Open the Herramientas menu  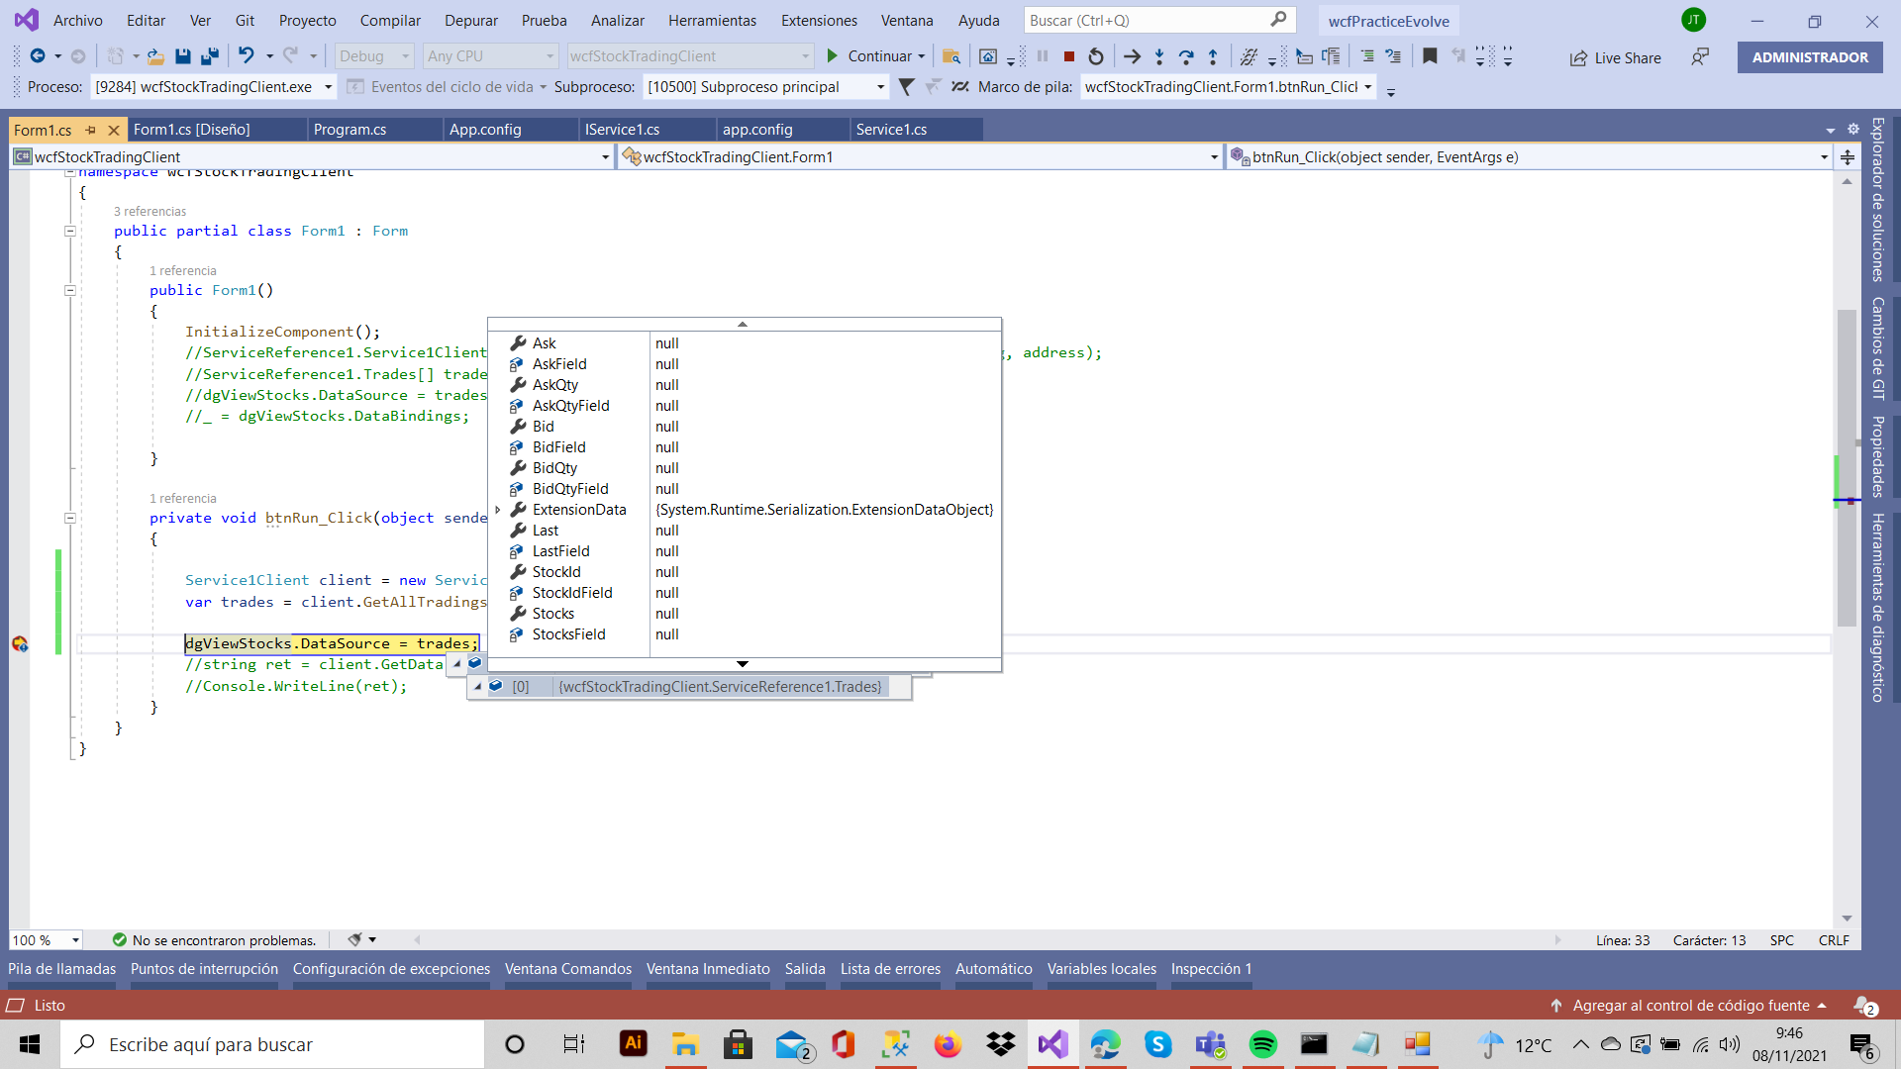[712, 20]
